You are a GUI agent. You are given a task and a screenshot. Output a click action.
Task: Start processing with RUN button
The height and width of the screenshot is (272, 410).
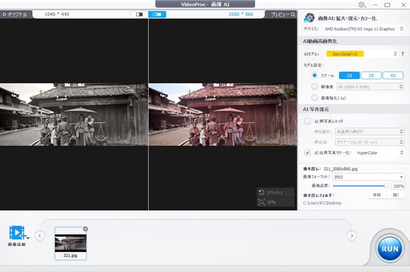click(390, 249)
